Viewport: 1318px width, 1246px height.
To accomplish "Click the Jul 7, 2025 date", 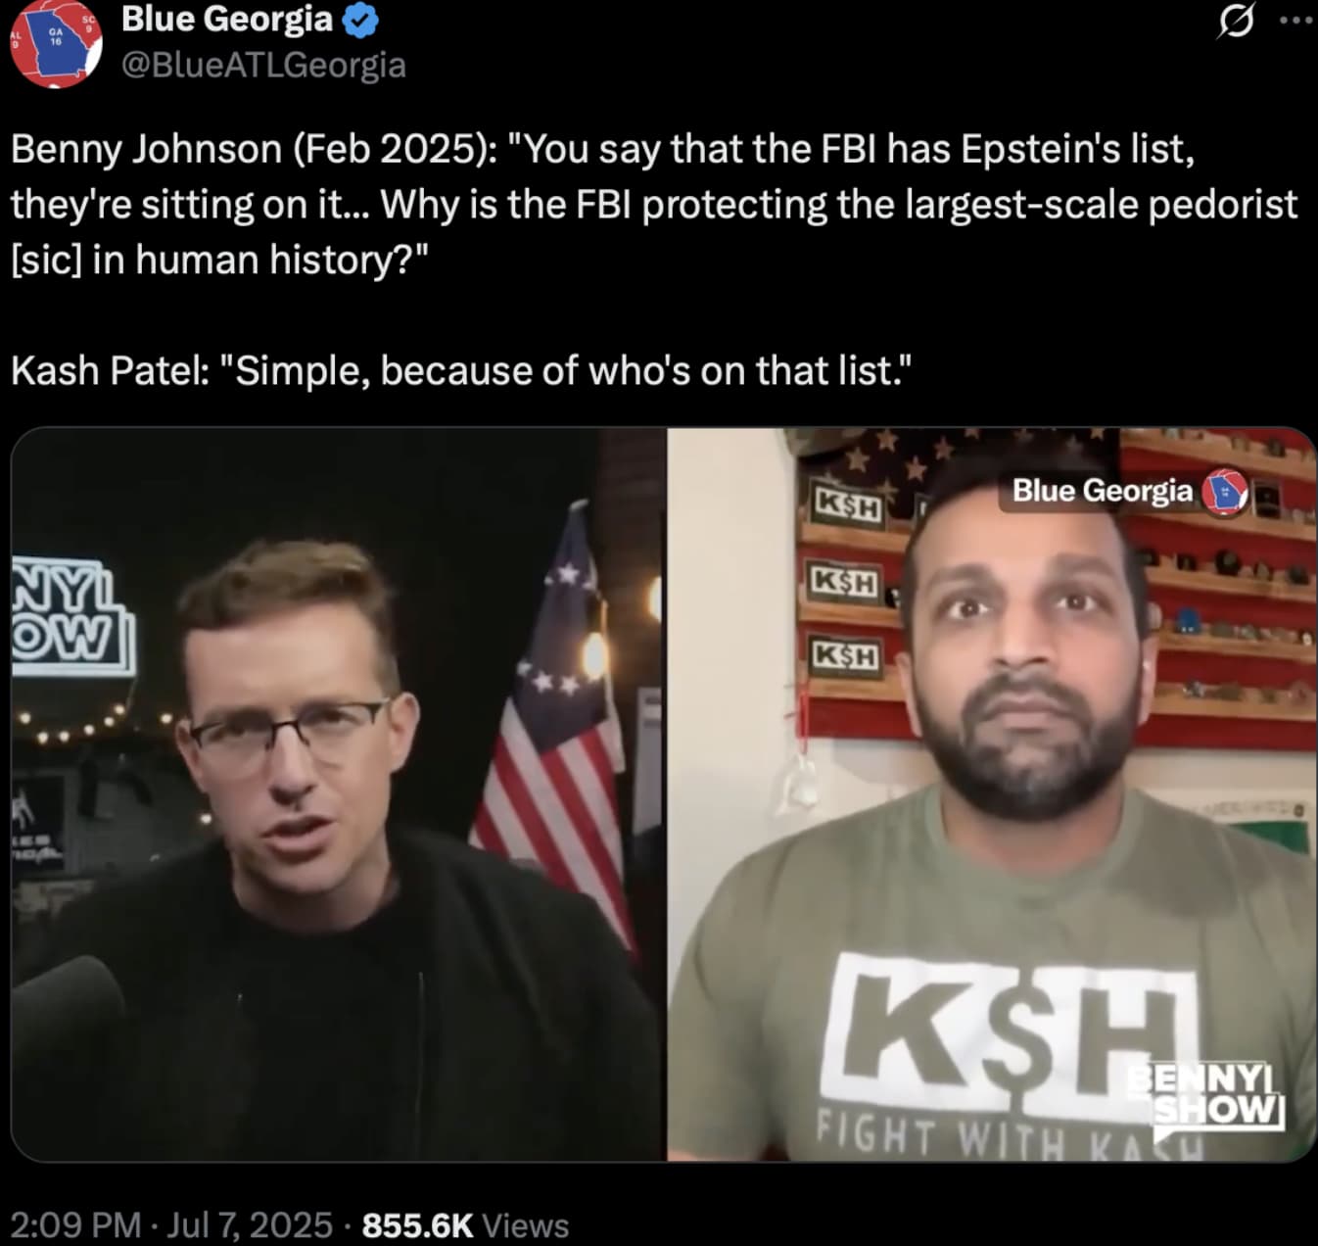I will [251, 1225].
